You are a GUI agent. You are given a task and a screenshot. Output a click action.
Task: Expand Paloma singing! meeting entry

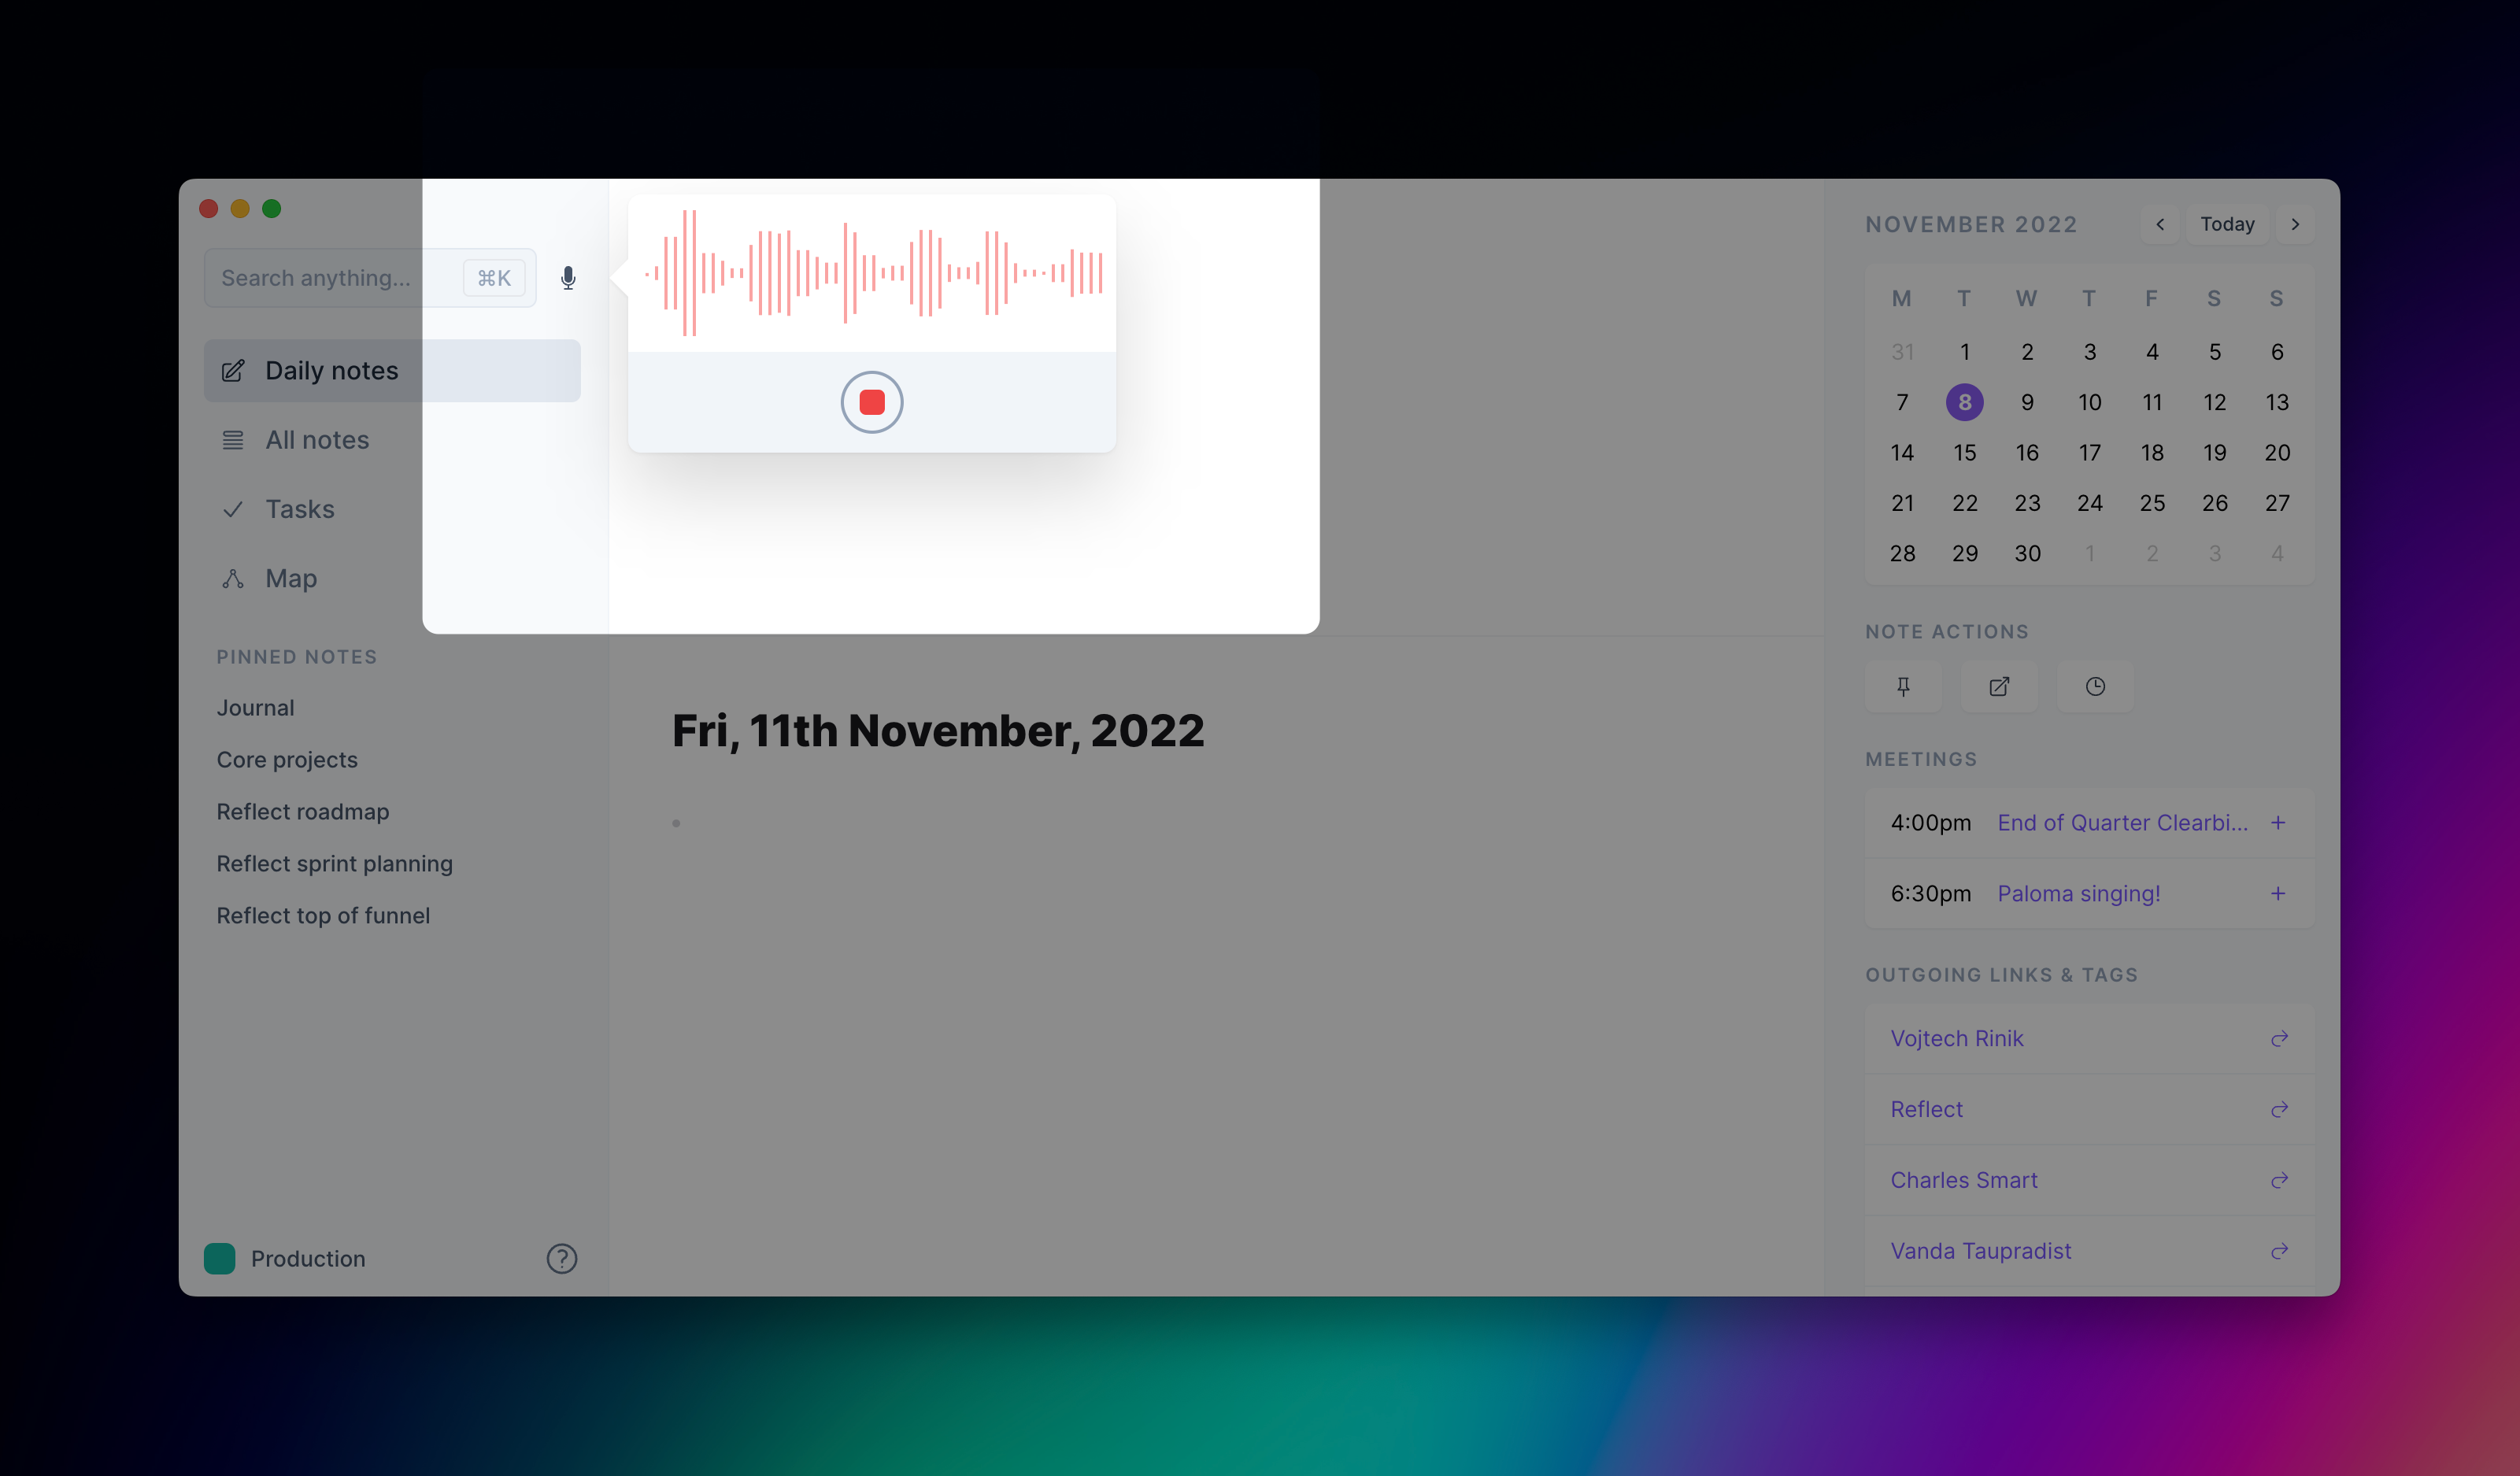click(2279, 893)
